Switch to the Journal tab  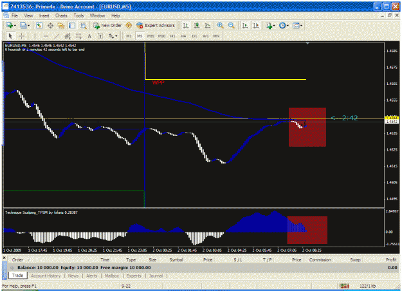point(156,276)
